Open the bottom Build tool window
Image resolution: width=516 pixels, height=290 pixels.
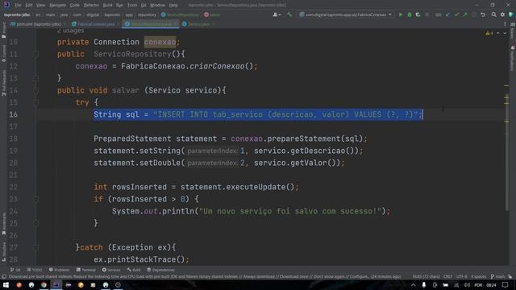[134, 270]
